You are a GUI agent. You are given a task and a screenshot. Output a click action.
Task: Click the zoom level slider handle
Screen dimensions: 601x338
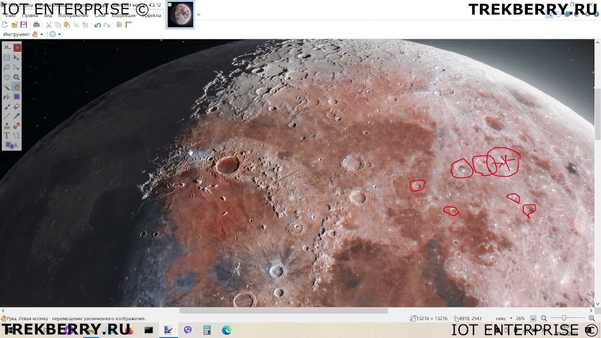coord(564,318)
